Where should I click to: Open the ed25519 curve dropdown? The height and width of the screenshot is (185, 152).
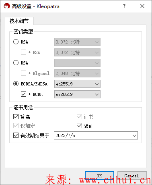tap(77, 84)
